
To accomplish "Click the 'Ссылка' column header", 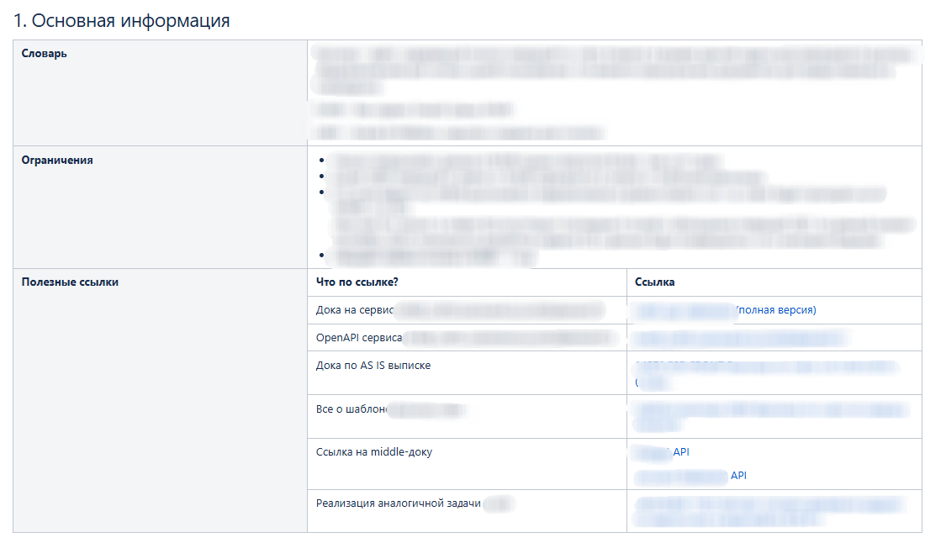I will 655,282.
